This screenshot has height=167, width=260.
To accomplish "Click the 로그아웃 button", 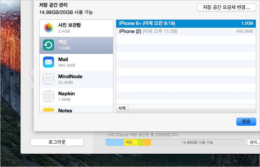I will pyautogui.click(x=57, y=142).
